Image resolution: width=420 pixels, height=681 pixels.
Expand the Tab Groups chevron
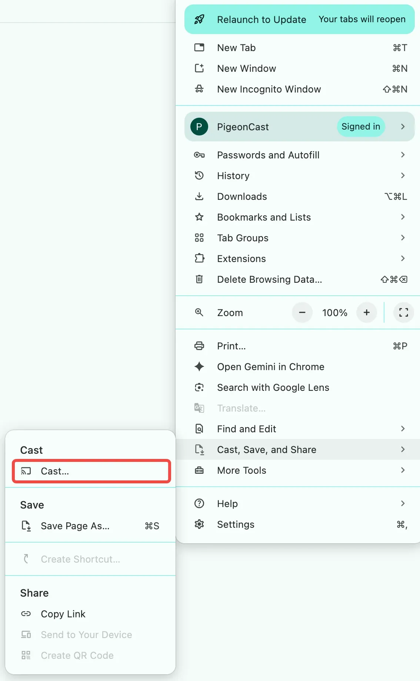403,238
